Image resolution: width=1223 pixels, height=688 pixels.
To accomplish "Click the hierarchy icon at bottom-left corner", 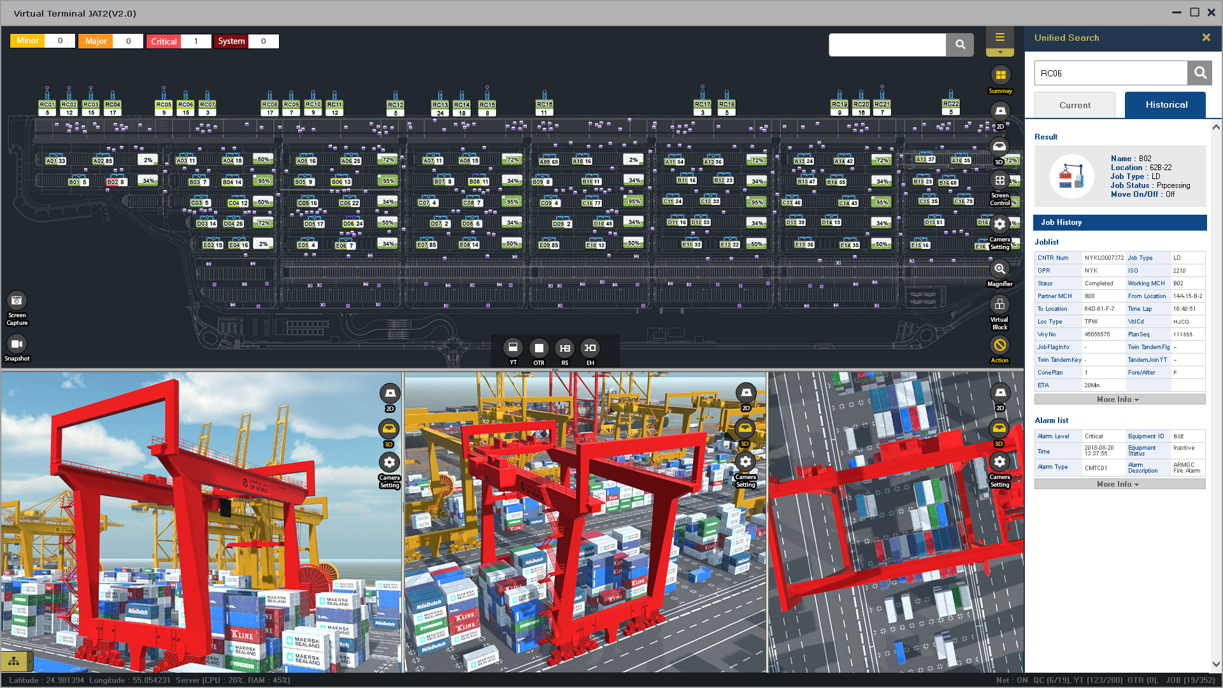I will (x=14, y=661).
